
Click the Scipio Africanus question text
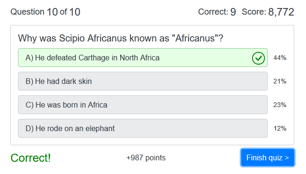point(121,38)
